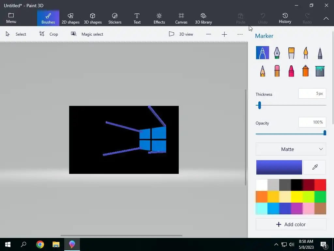
Task: Select the Calligraphy pen brush
Action: tap(277, 53)
